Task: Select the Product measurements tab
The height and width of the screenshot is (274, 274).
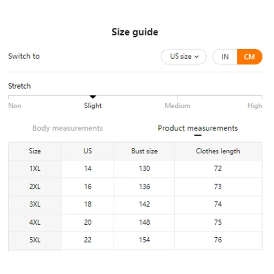Action: (x=198, y=128)
